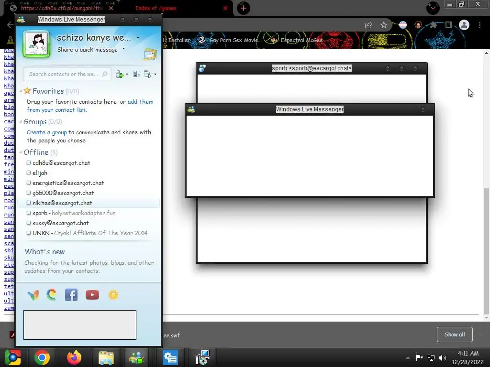The image size is (490, 367).
Task: Bookmark this page with the star icon
Action: [384, 25]
